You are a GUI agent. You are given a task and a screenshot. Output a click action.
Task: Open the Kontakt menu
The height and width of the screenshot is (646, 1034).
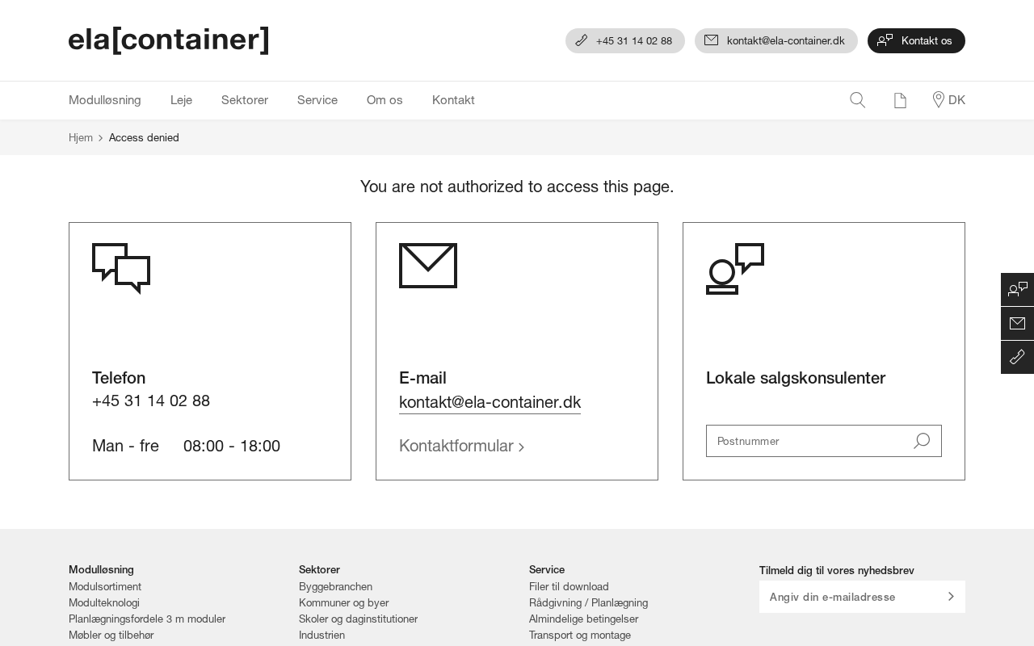[453, 100]
